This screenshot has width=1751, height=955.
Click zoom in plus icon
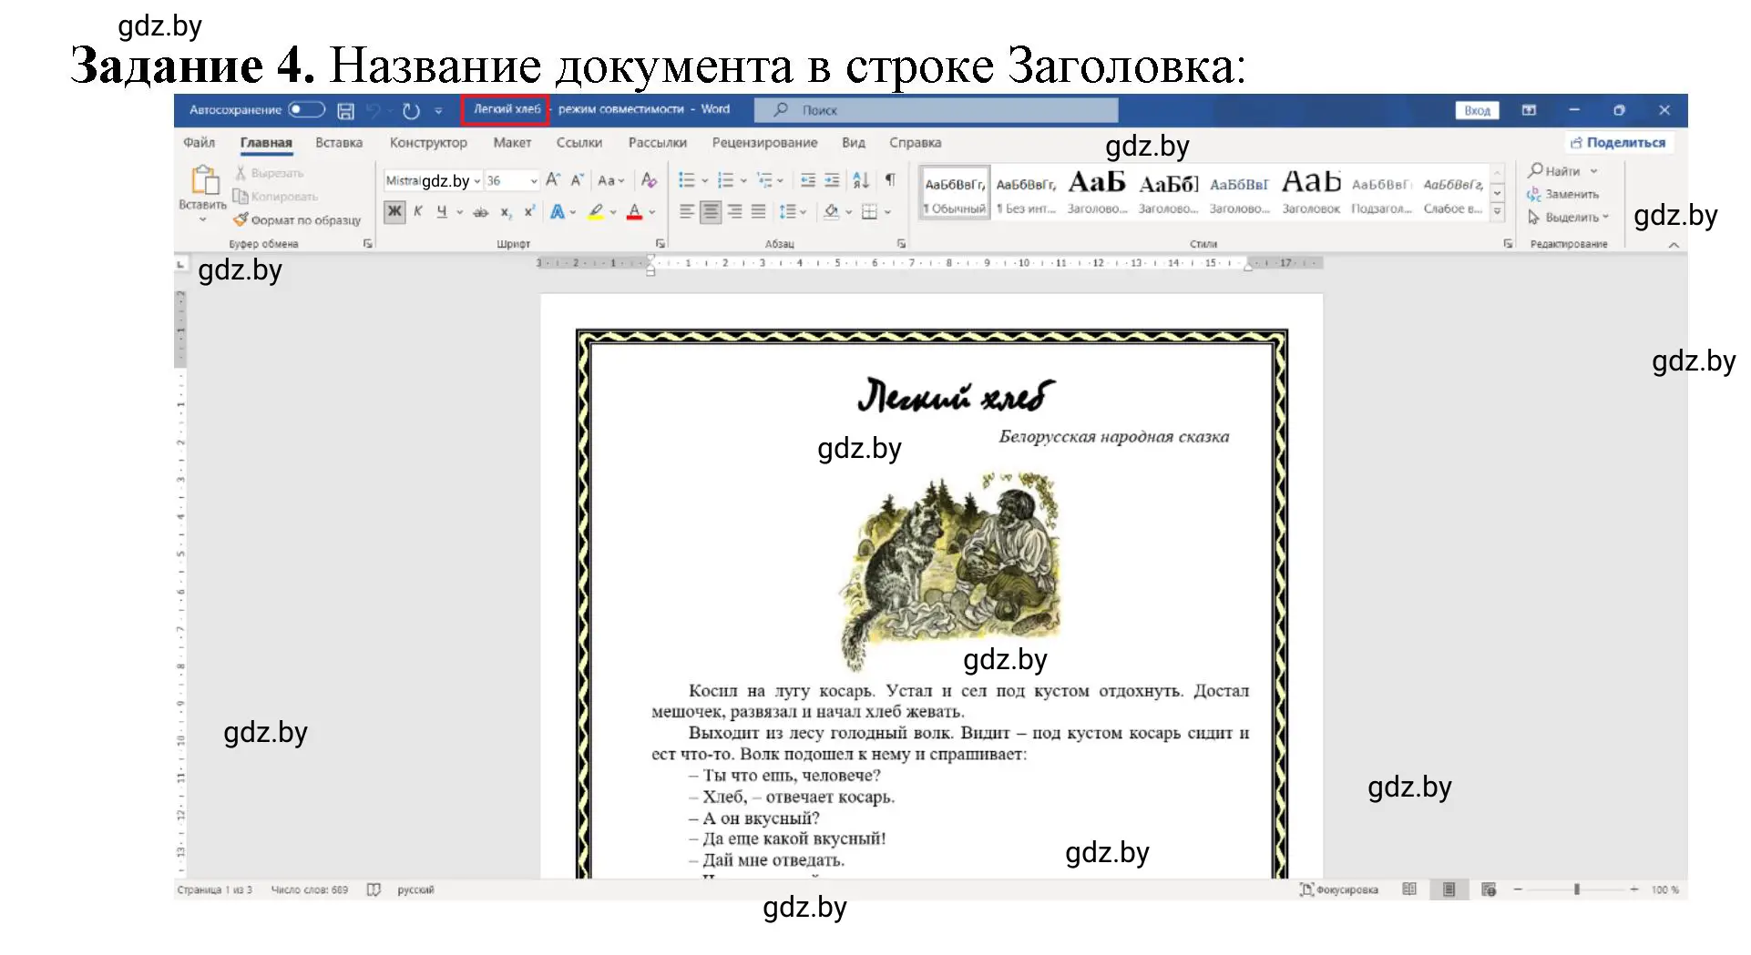(x=1634, y=889)
